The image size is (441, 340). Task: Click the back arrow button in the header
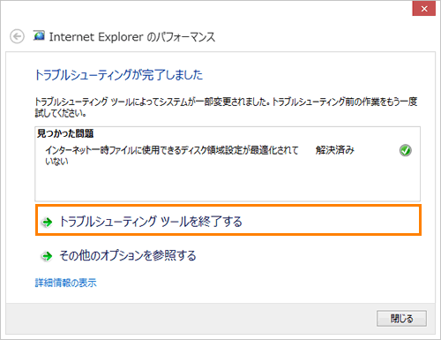[17, 37]
